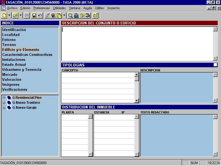This screenshot has height=166, width=221.
Task: Select the G Anexo Garaje tree item
Action: point(25,108)
